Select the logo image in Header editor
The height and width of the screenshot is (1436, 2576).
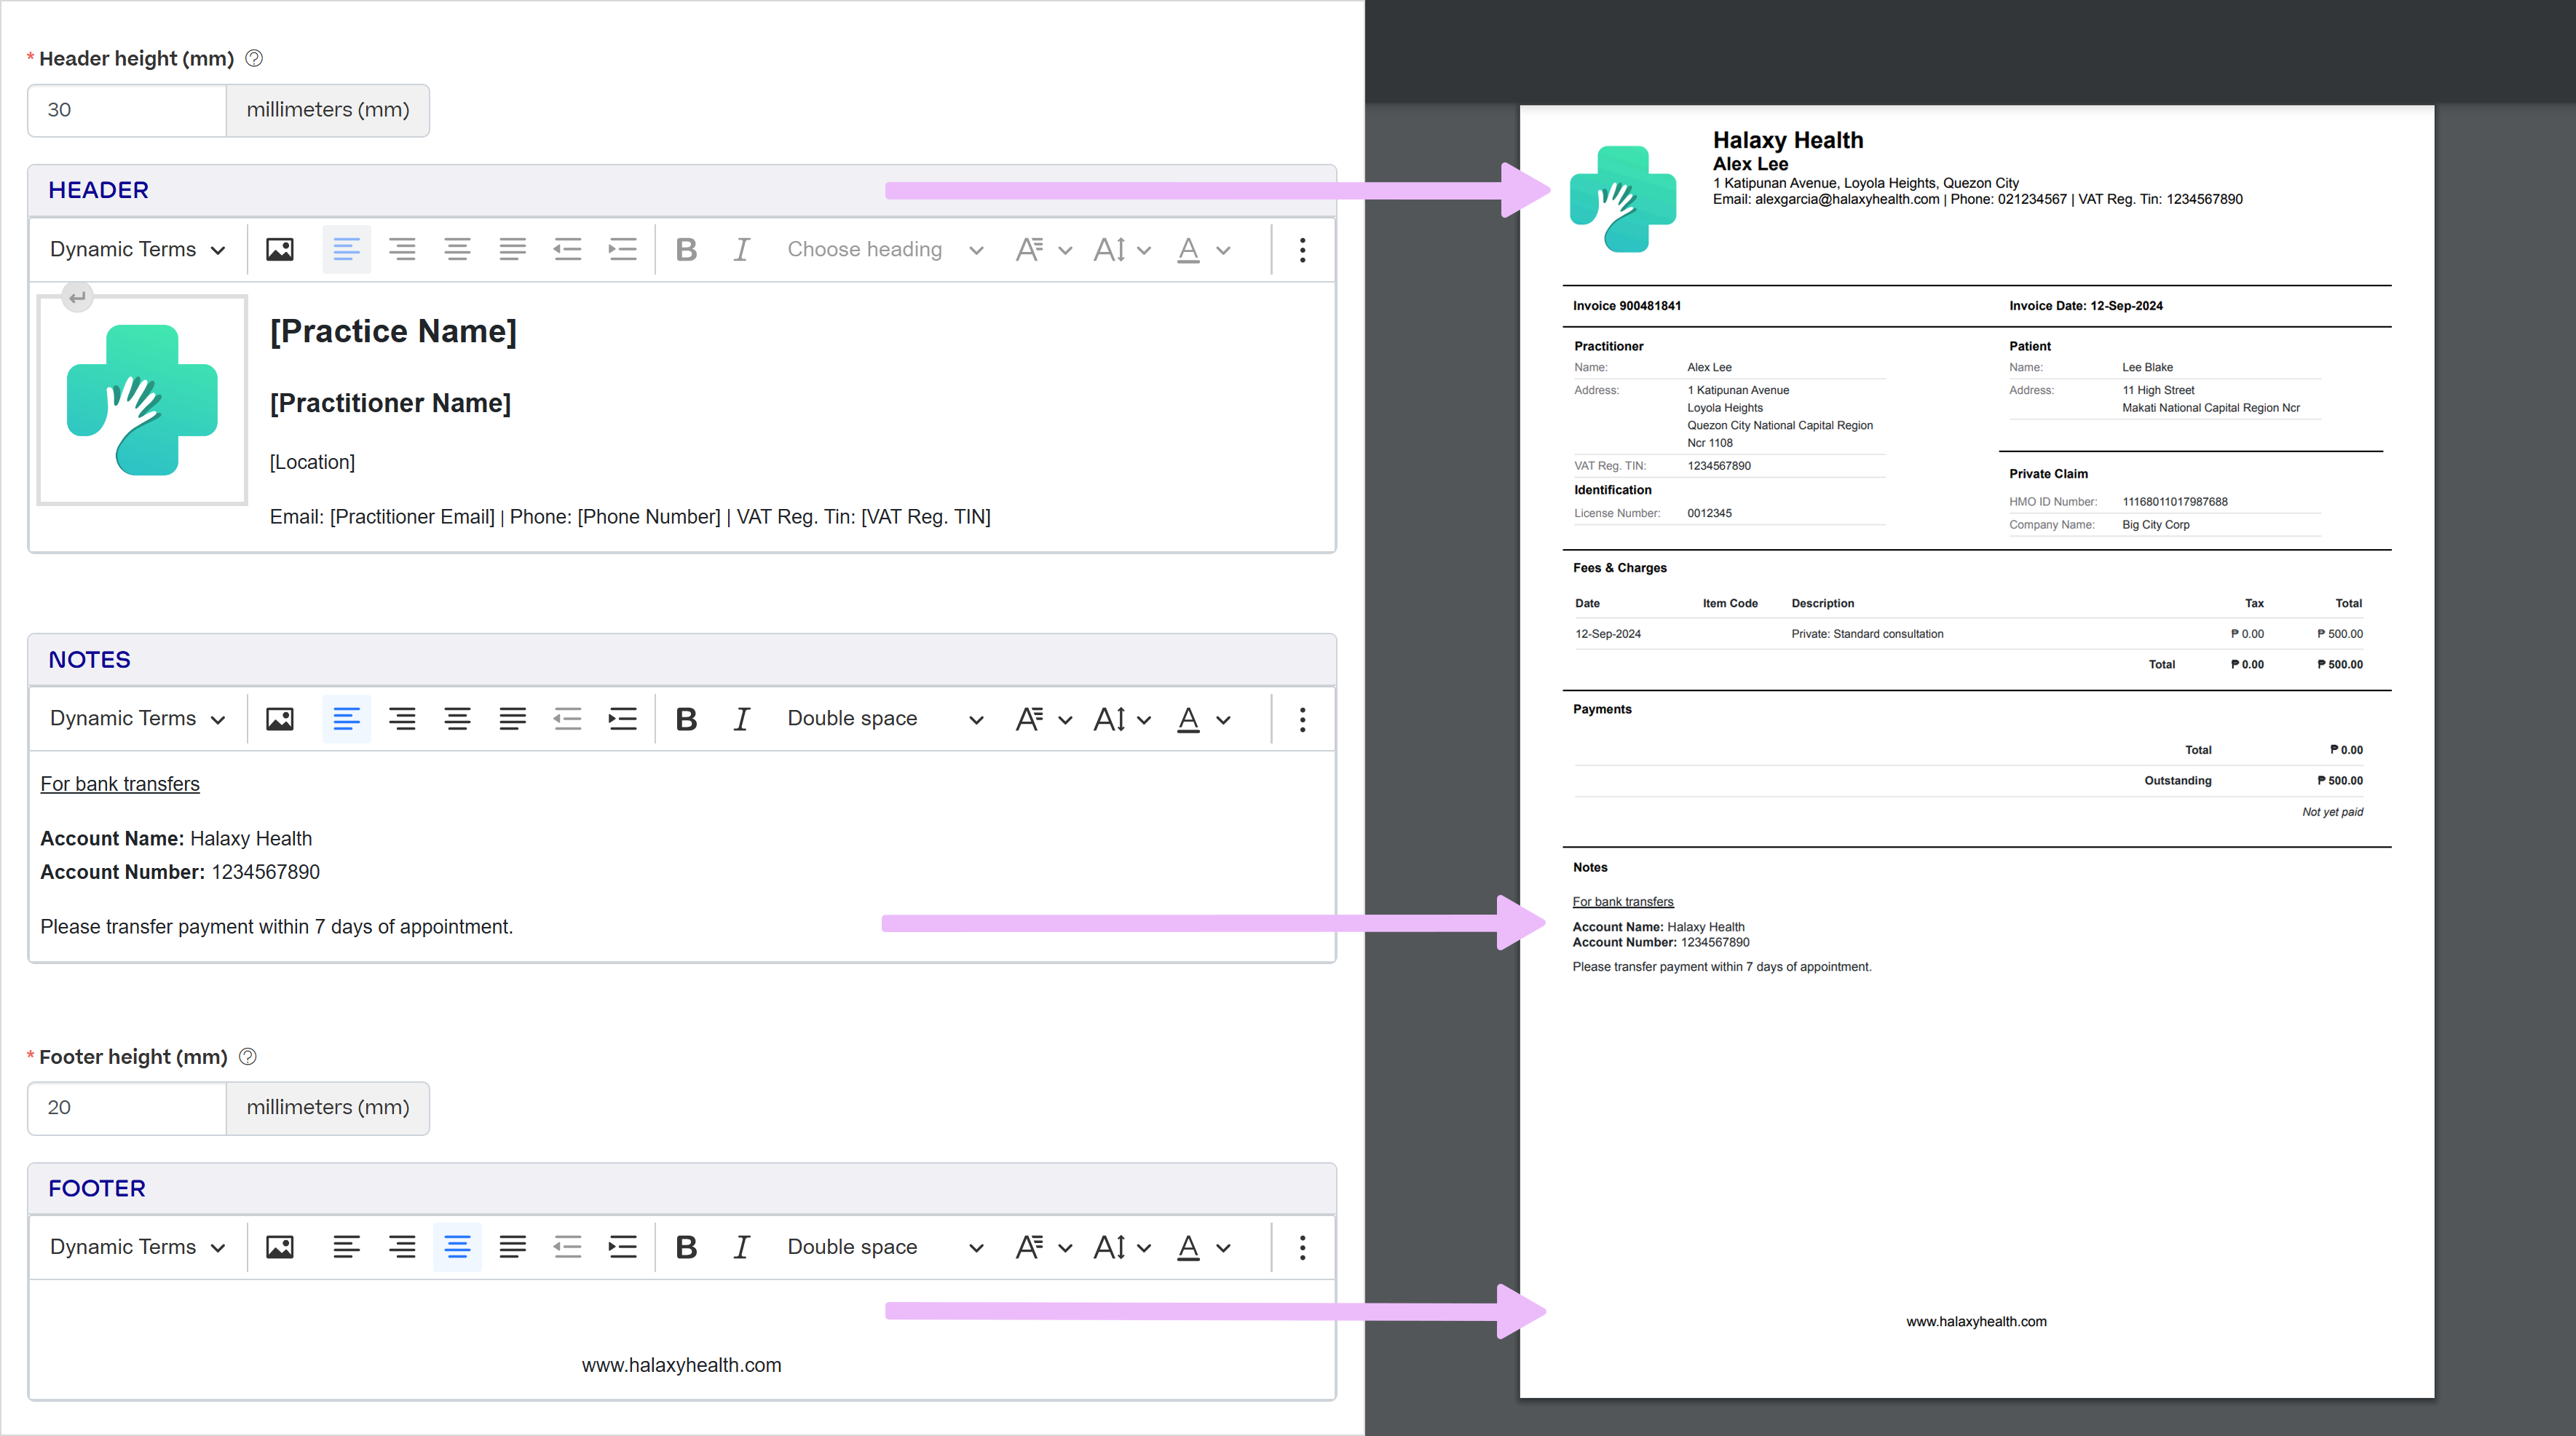coord(142,400)
